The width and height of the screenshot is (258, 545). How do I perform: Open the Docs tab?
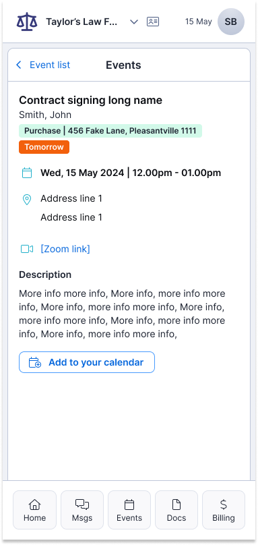click(x=176, y=510)
